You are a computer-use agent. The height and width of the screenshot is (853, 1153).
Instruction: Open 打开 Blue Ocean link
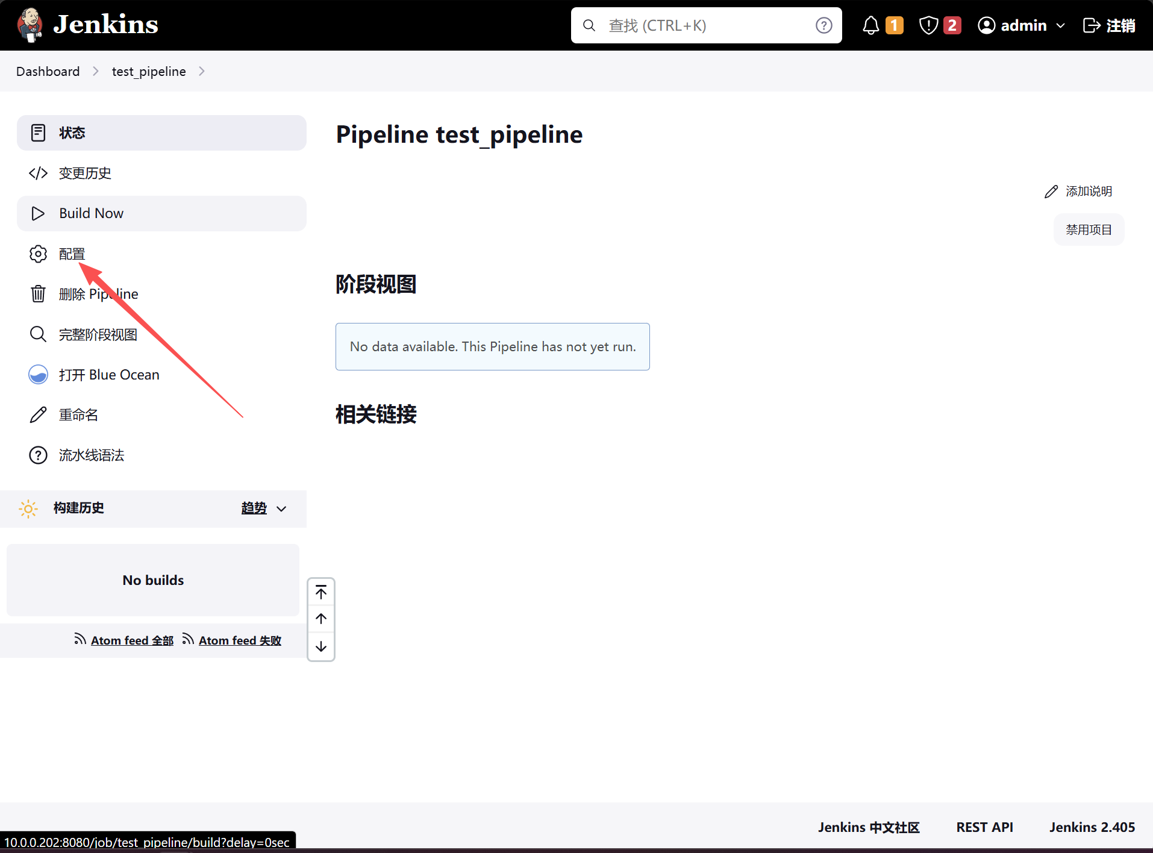coord(161,375)
